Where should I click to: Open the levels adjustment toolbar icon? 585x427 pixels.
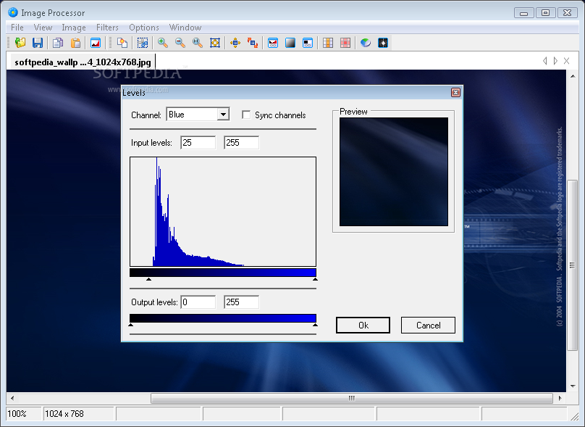tap(273, 43)
